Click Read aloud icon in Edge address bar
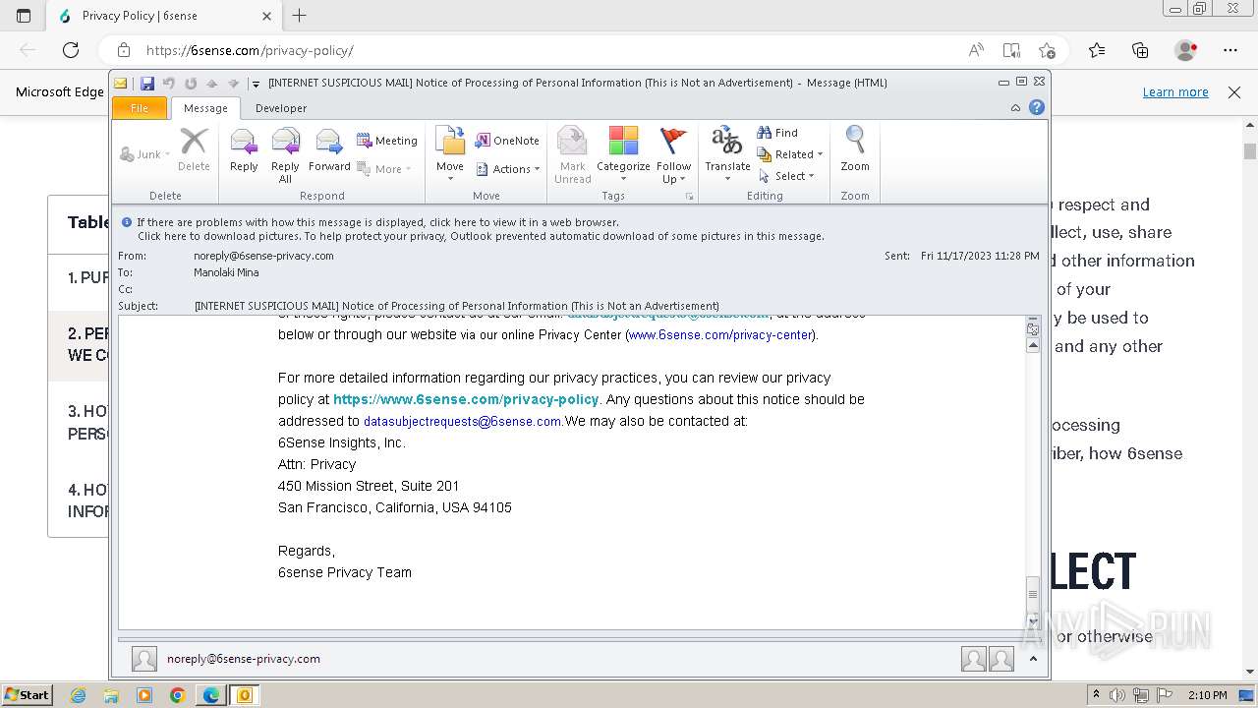 coord(976,50)
